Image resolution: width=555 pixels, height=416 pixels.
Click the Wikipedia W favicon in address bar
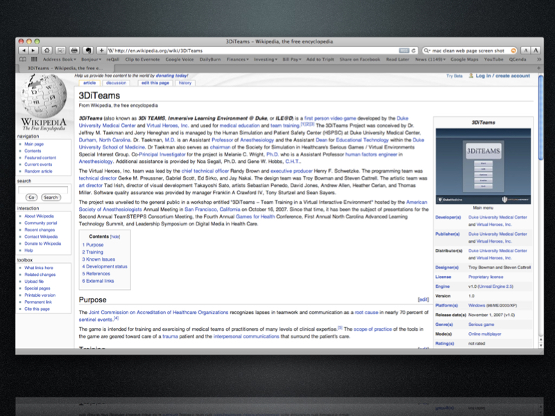point(111,51)
